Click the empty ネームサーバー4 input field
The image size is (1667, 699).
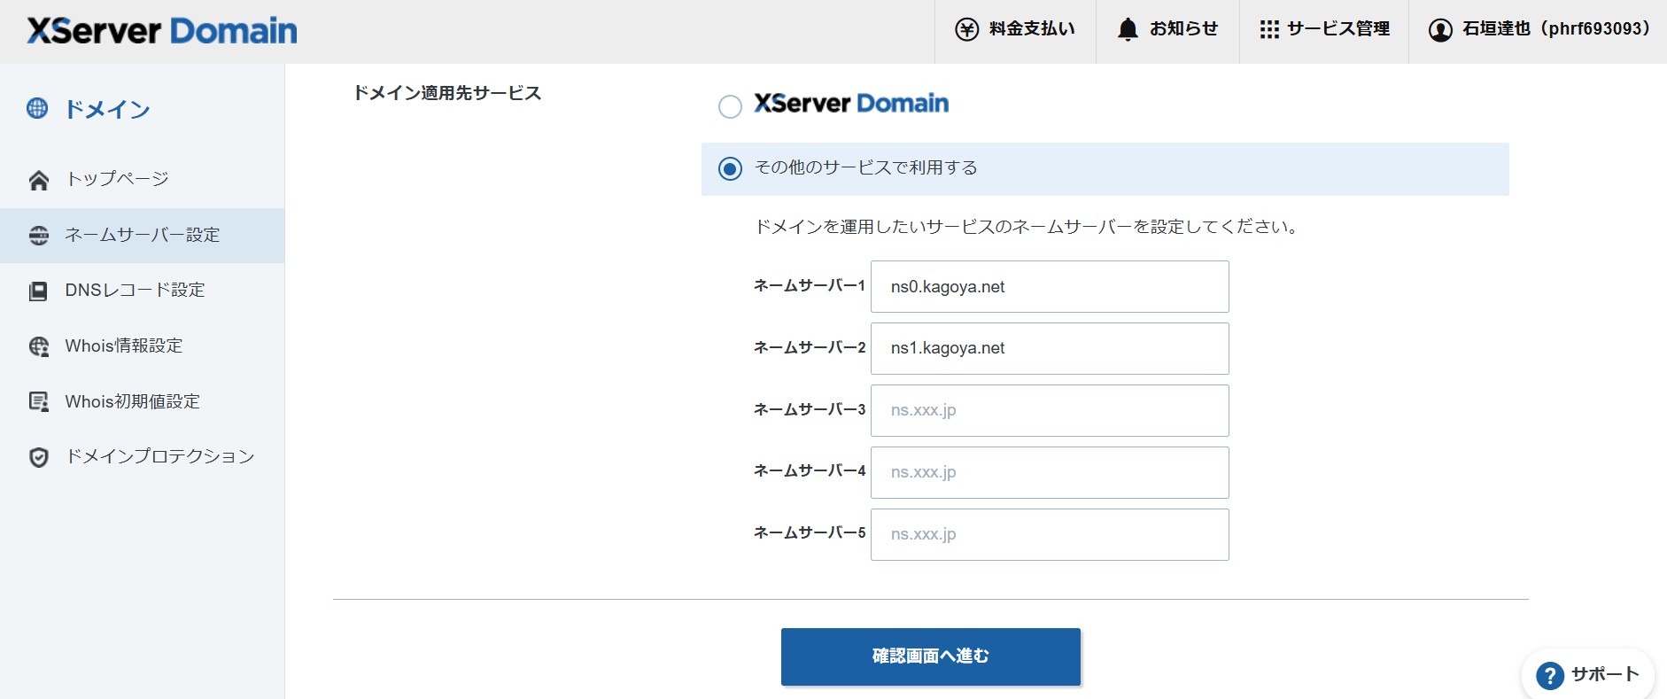coord(1050,472)
